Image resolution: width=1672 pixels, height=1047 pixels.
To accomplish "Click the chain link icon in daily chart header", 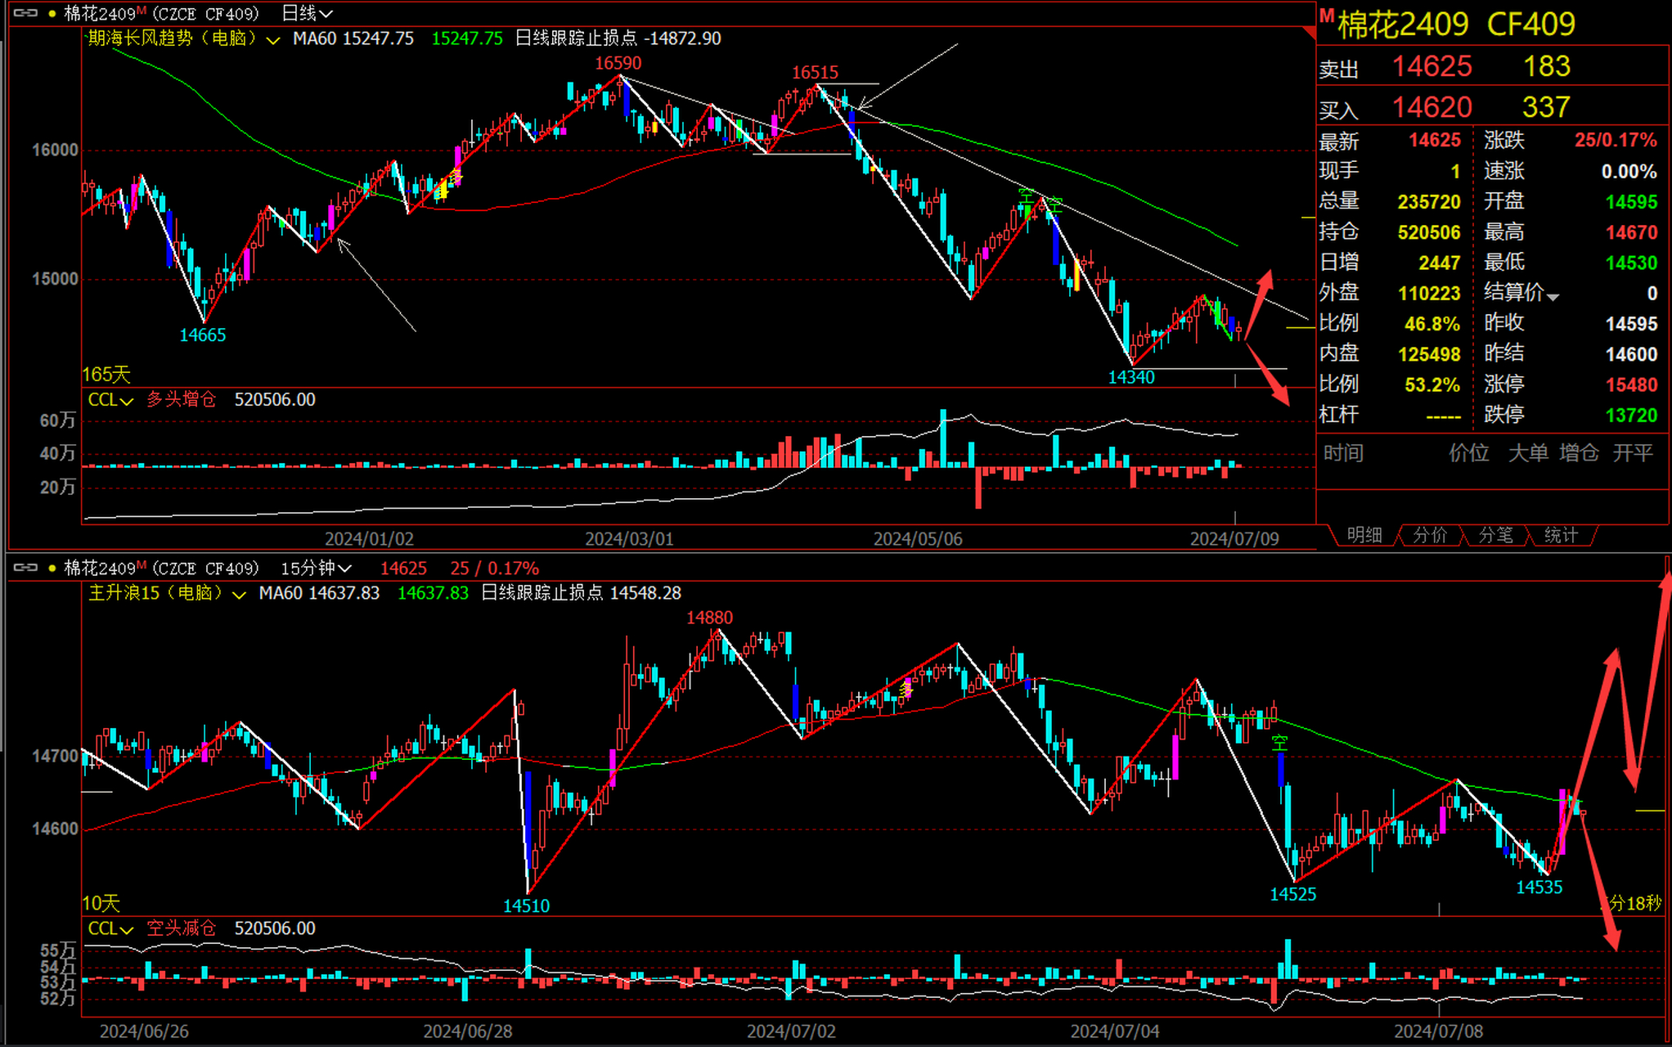I will [25, 13].
